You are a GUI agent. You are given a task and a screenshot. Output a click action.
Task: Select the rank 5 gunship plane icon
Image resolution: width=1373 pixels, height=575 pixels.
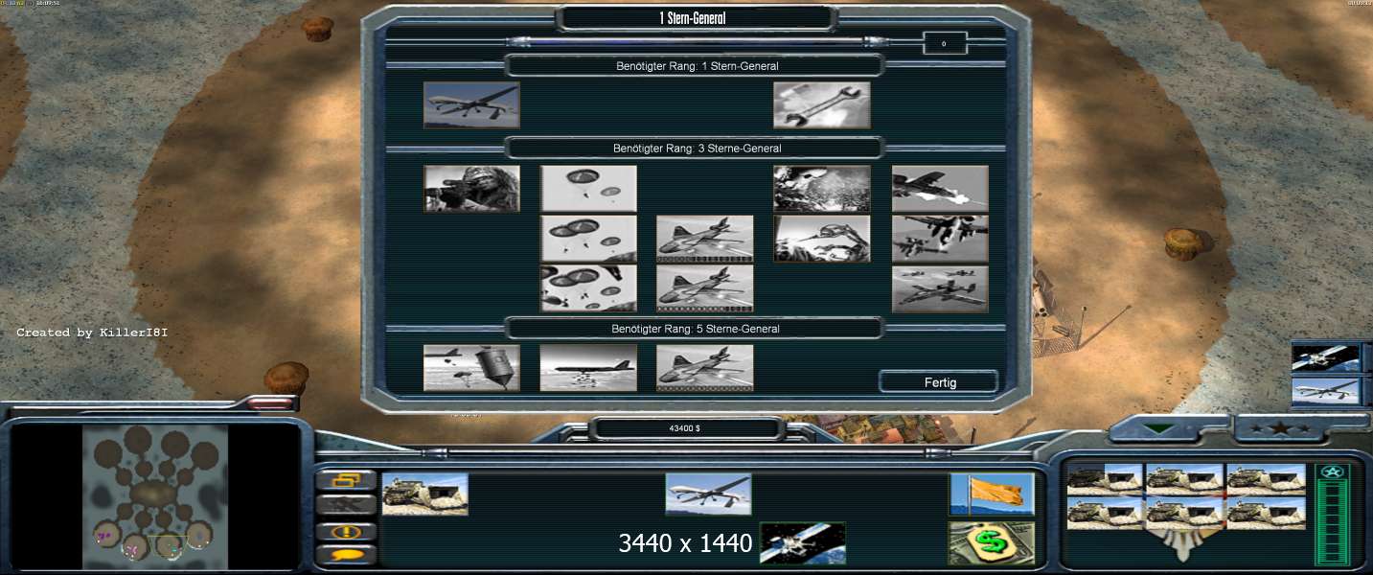pyautogui.click(x=704, y=368)
